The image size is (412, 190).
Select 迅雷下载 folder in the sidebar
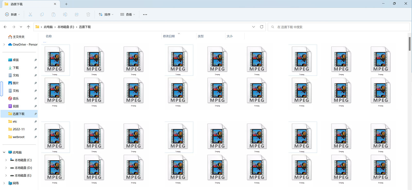point(19,114)
